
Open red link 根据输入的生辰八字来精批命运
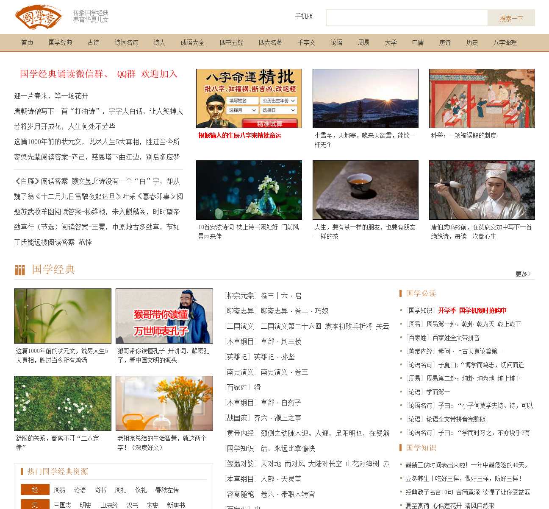[240, 135]
